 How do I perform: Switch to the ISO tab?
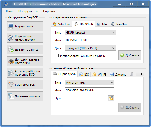[x=84, y=75]
